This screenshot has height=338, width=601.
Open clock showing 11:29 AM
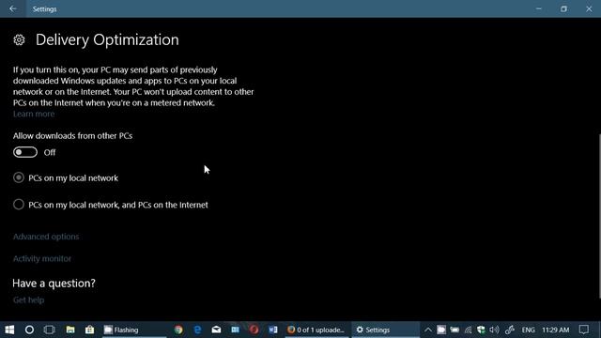(555, 330)
